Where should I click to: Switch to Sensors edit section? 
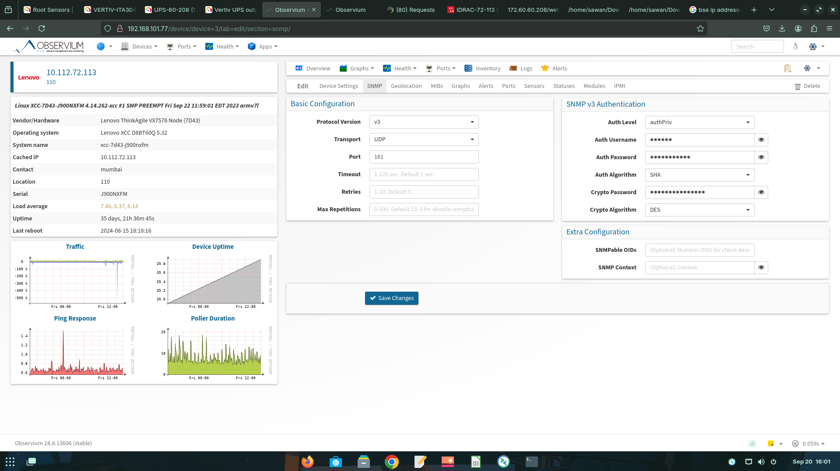pos(534,86)
